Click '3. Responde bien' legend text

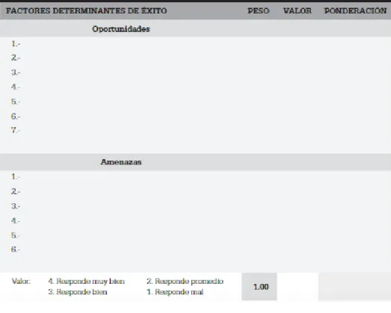pos(78,292)
